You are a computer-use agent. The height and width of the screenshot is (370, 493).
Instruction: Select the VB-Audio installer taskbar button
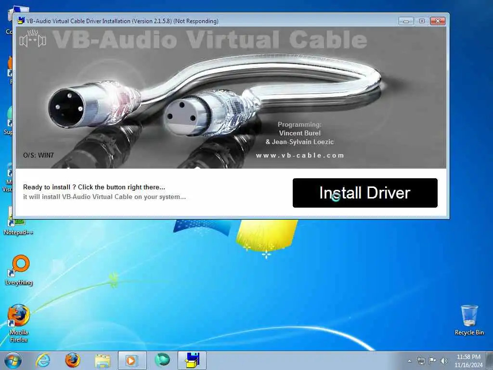pyautogui.click(x=192, y=360)
